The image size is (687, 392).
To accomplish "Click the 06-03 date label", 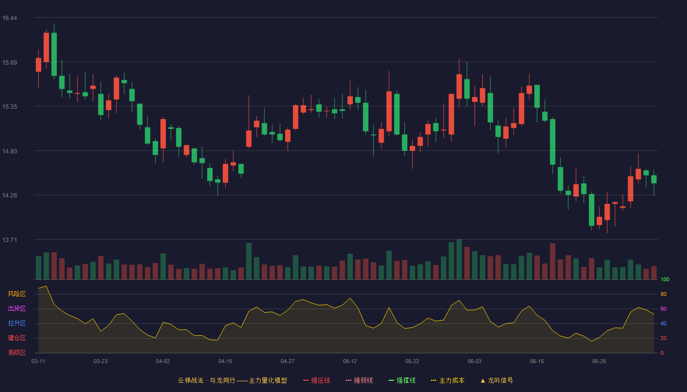I will [x=475, y=361].
